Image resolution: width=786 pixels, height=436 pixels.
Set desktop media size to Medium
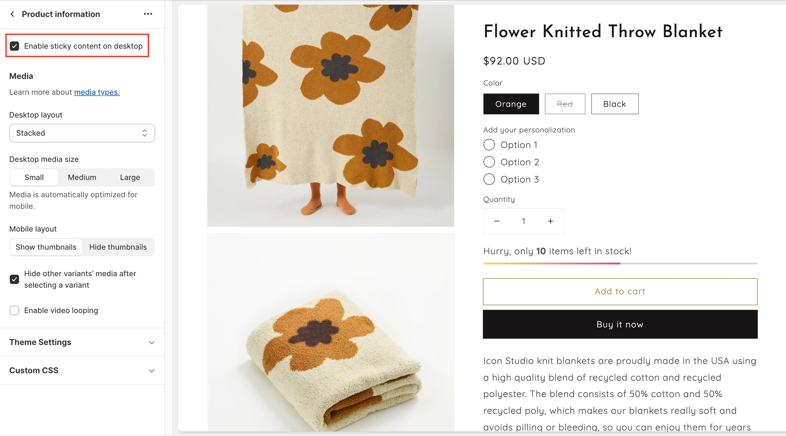[82, 177]
